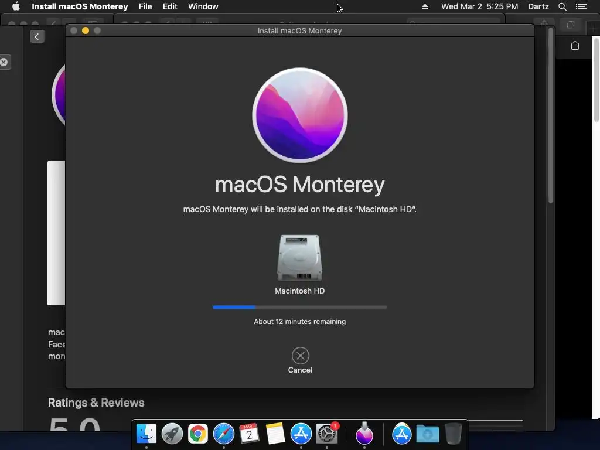
Task: Click the large "macOS Monterey" heading
Action: pos(299,185)
